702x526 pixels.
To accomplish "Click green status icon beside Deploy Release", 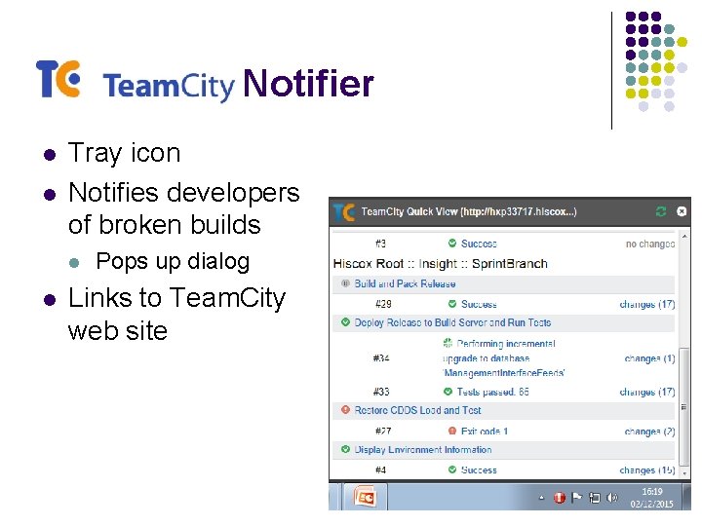I will (x=345, y=322).
